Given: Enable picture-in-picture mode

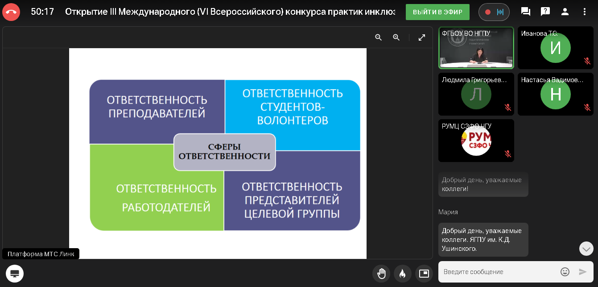Looking at the screenshot, I should (424, 273).
